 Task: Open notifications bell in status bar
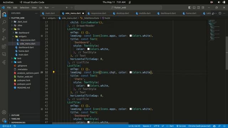[x=224, y=126]
